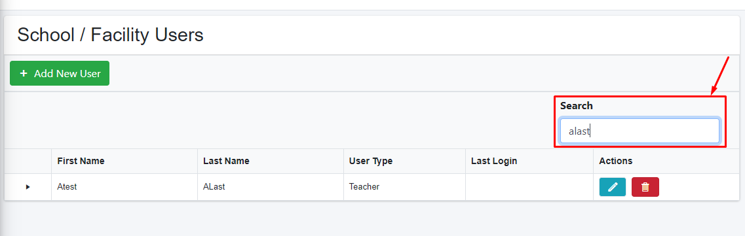Image resolution: width=745 pixels, height=236 pixels.
Task: Delete the Atest user with trash icon
Action: [x=645, y=187]
